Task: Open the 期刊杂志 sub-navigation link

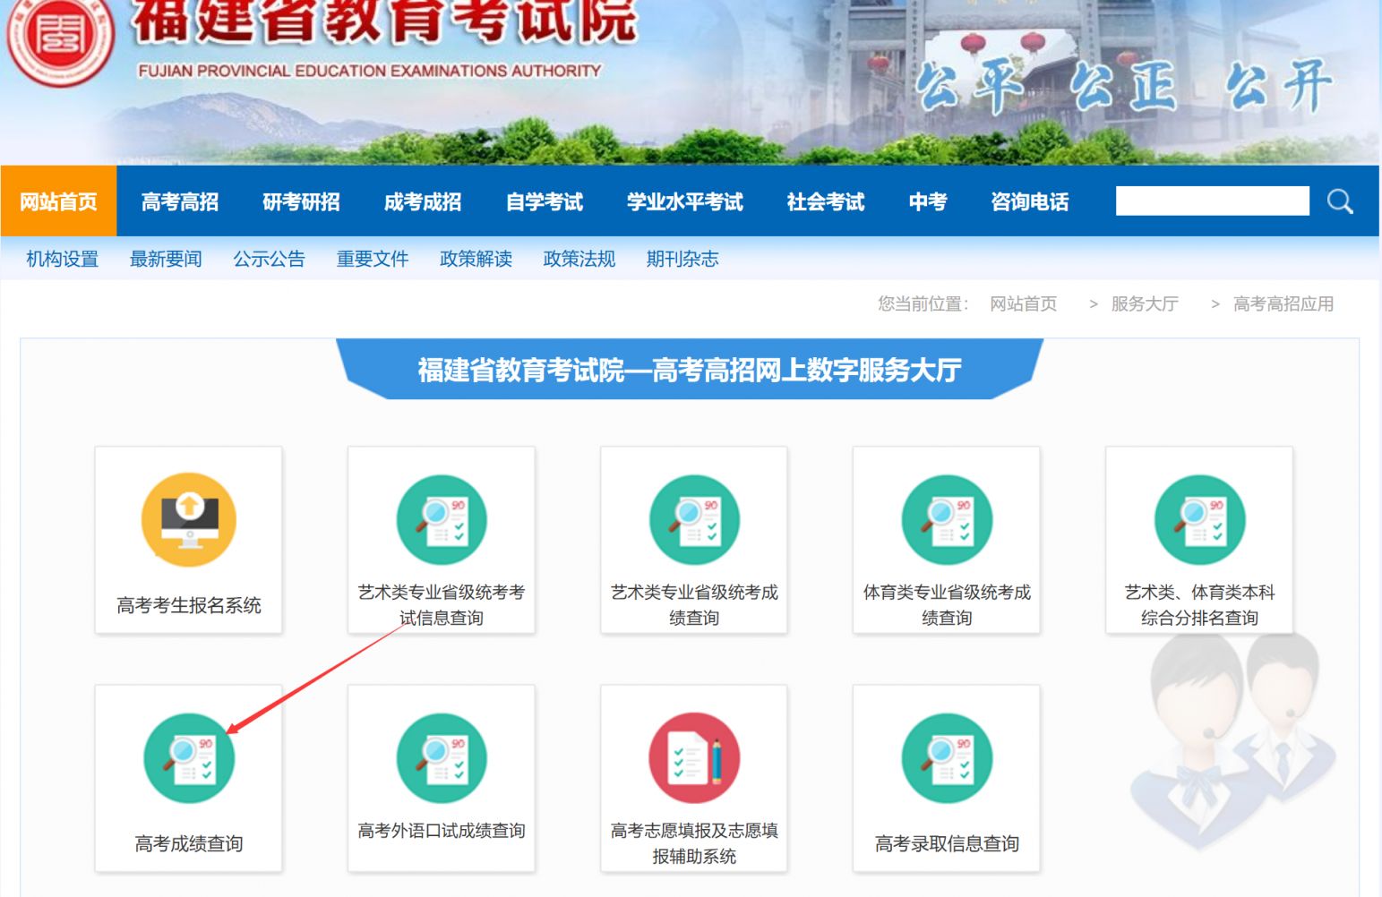Action: tap(682, 259)
